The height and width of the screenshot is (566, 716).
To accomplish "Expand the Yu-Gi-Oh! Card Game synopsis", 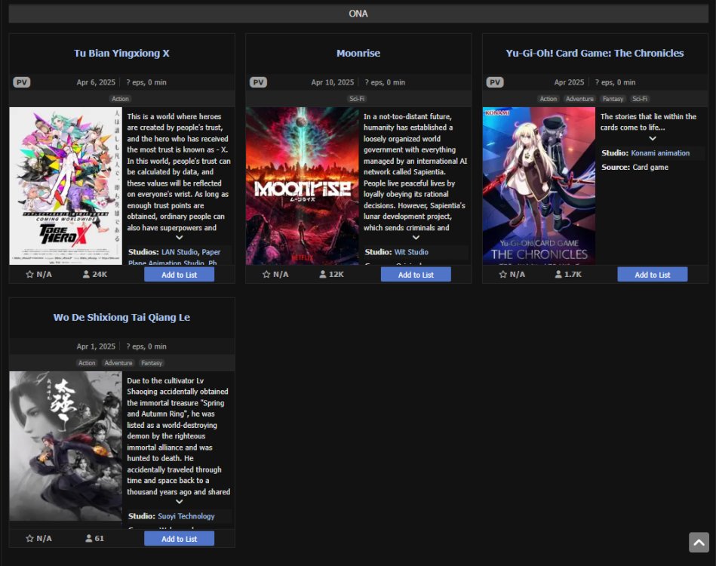I will [653, 138].
